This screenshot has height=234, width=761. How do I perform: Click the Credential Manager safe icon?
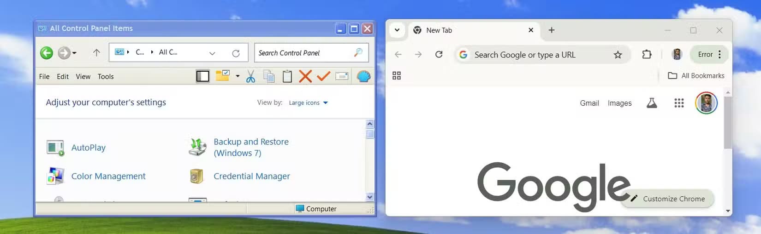[197, 176]
